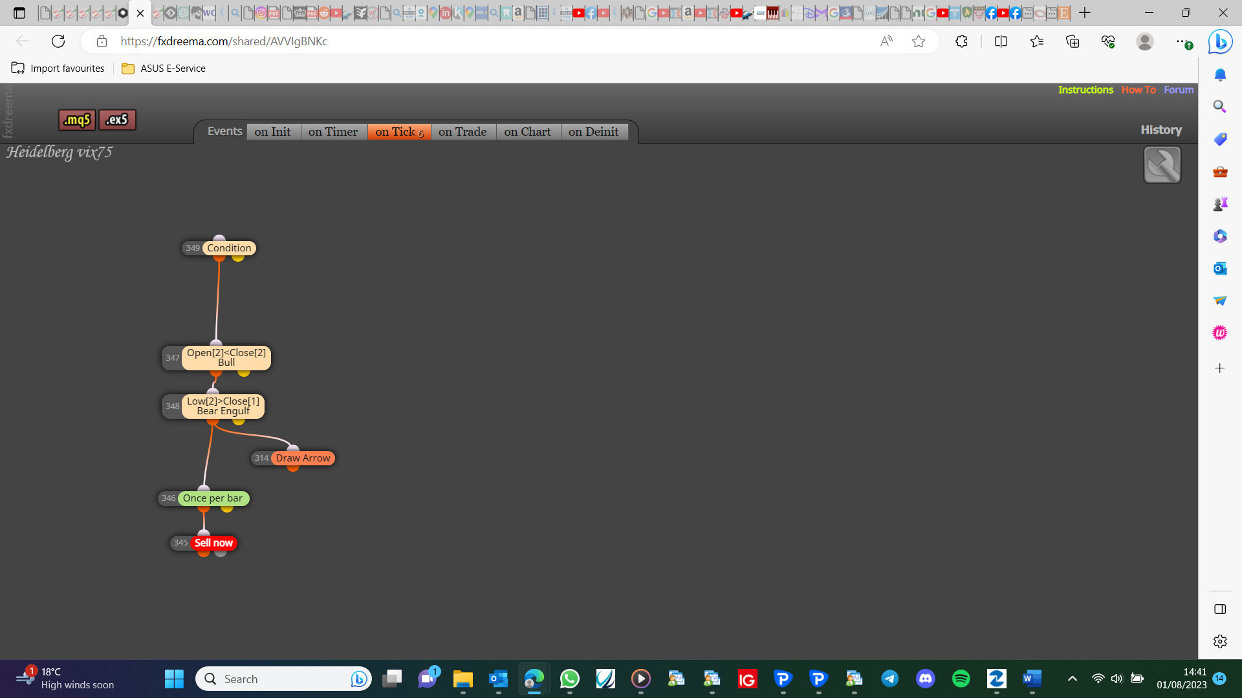This screenshot has width=1242, height=698.
Task: Open the History panel
Action: 1161,130
